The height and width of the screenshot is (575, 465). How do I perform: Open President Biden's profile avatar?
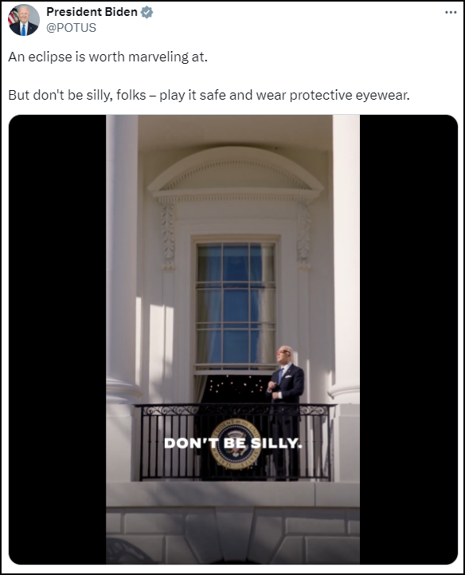tap(24, 20)
